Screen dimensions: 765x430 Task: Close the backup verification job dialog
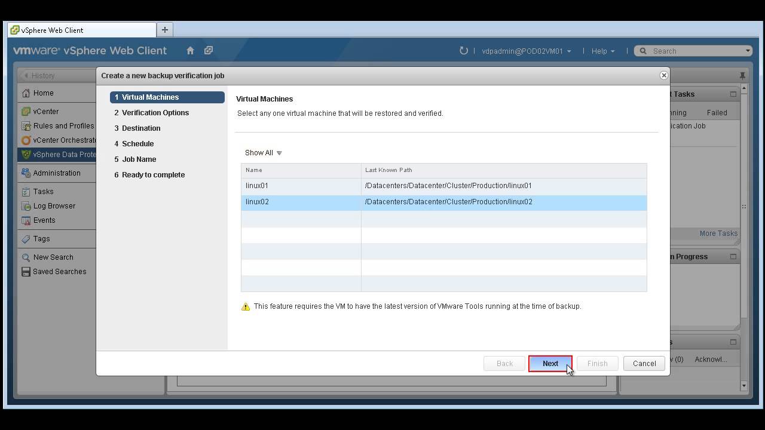tap(663, 75)
